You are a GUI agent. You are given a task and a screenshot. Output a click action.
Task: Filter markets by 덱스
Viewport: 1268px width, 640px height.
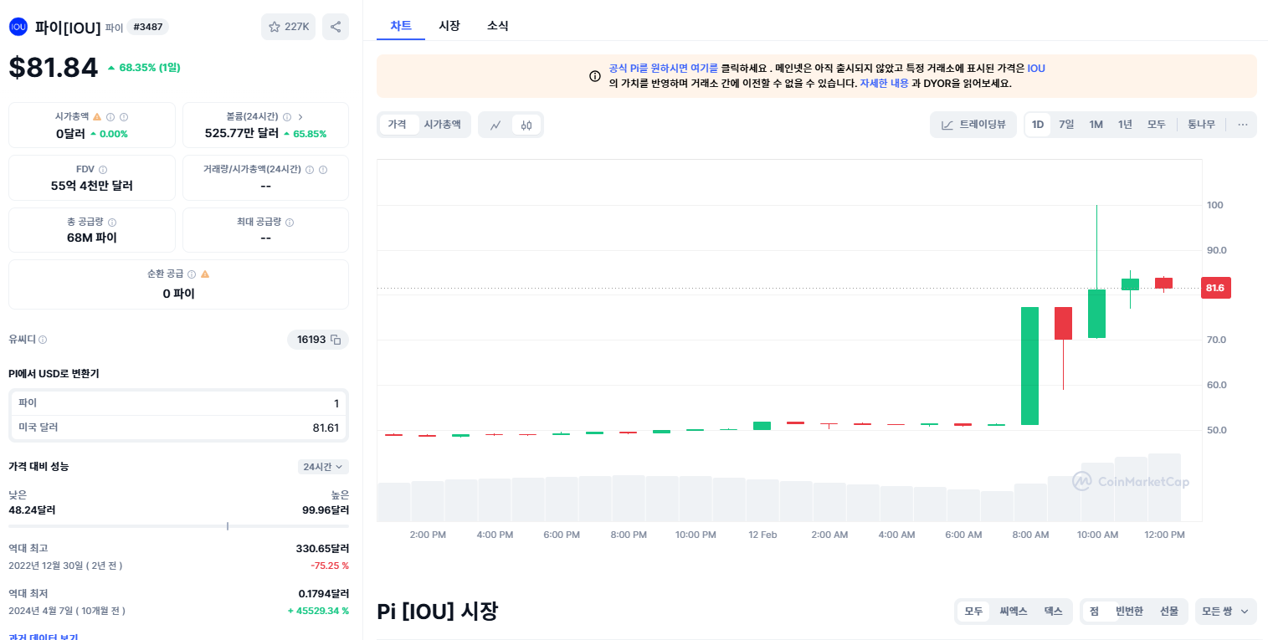[1053, 612]
